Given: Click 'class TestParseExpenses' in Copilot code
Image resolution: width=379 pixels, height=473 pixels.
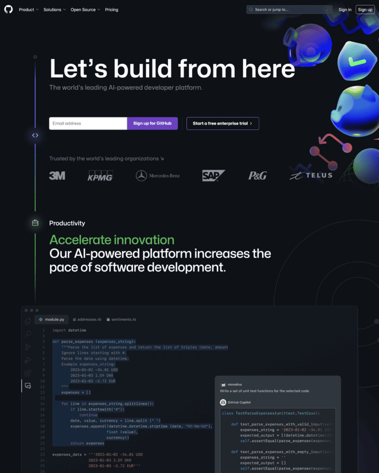Looking at the screenshot, I should [271, 413].
